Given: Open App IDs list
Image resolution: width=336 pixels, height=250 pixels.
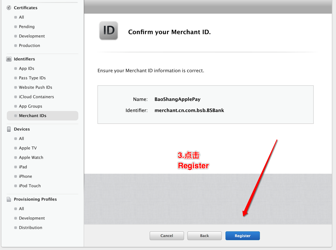Looking at the screenshot, I should click(x=27, y=68).
